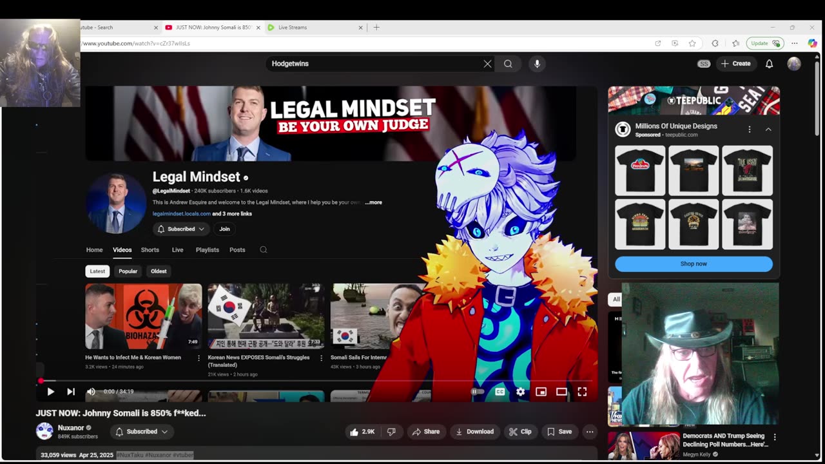The image size is (825, 464).
Task: Open the player settings gear
Action: (520, 391)
